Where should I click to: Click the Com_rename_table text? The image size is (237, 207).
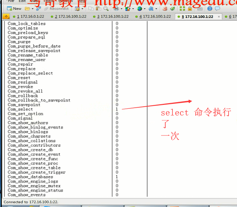click(x=28, y=55)
